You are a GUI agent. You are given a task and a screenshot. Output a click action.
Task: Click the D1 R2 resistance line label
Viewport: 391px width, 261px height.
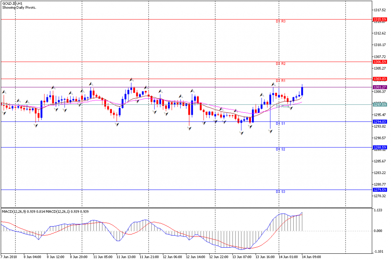281,64
